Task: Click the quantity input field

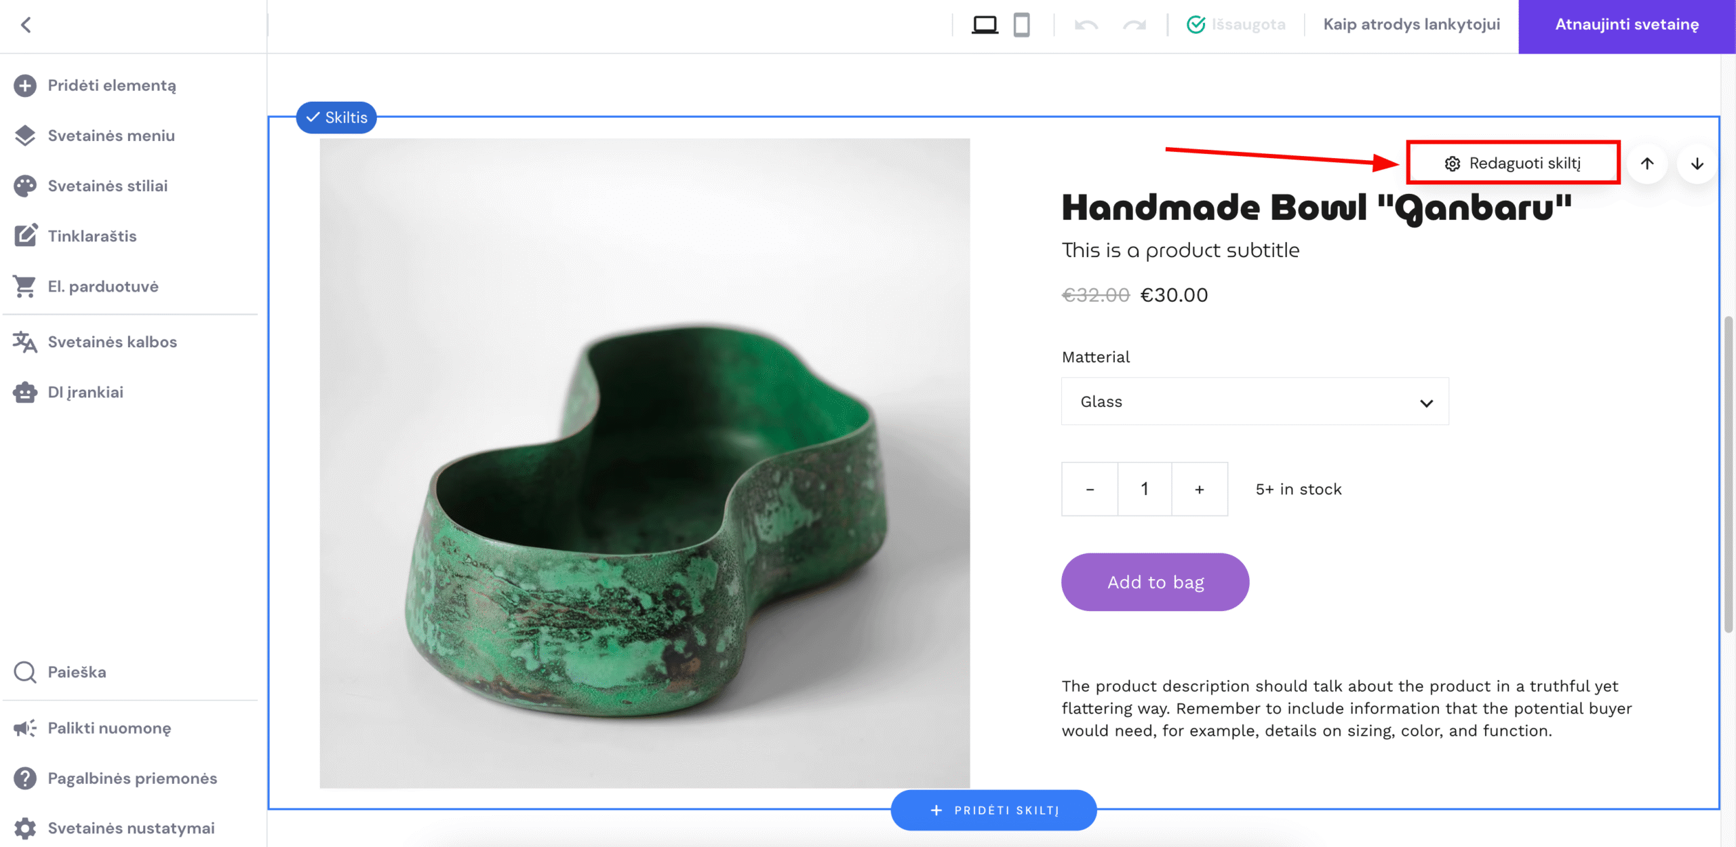Action: coord(1145,490)
